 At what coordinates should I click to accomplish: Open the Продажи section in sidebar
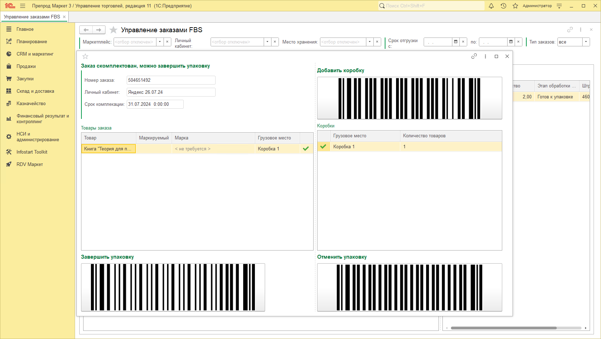pyautogui.click(x=26, y=67)
